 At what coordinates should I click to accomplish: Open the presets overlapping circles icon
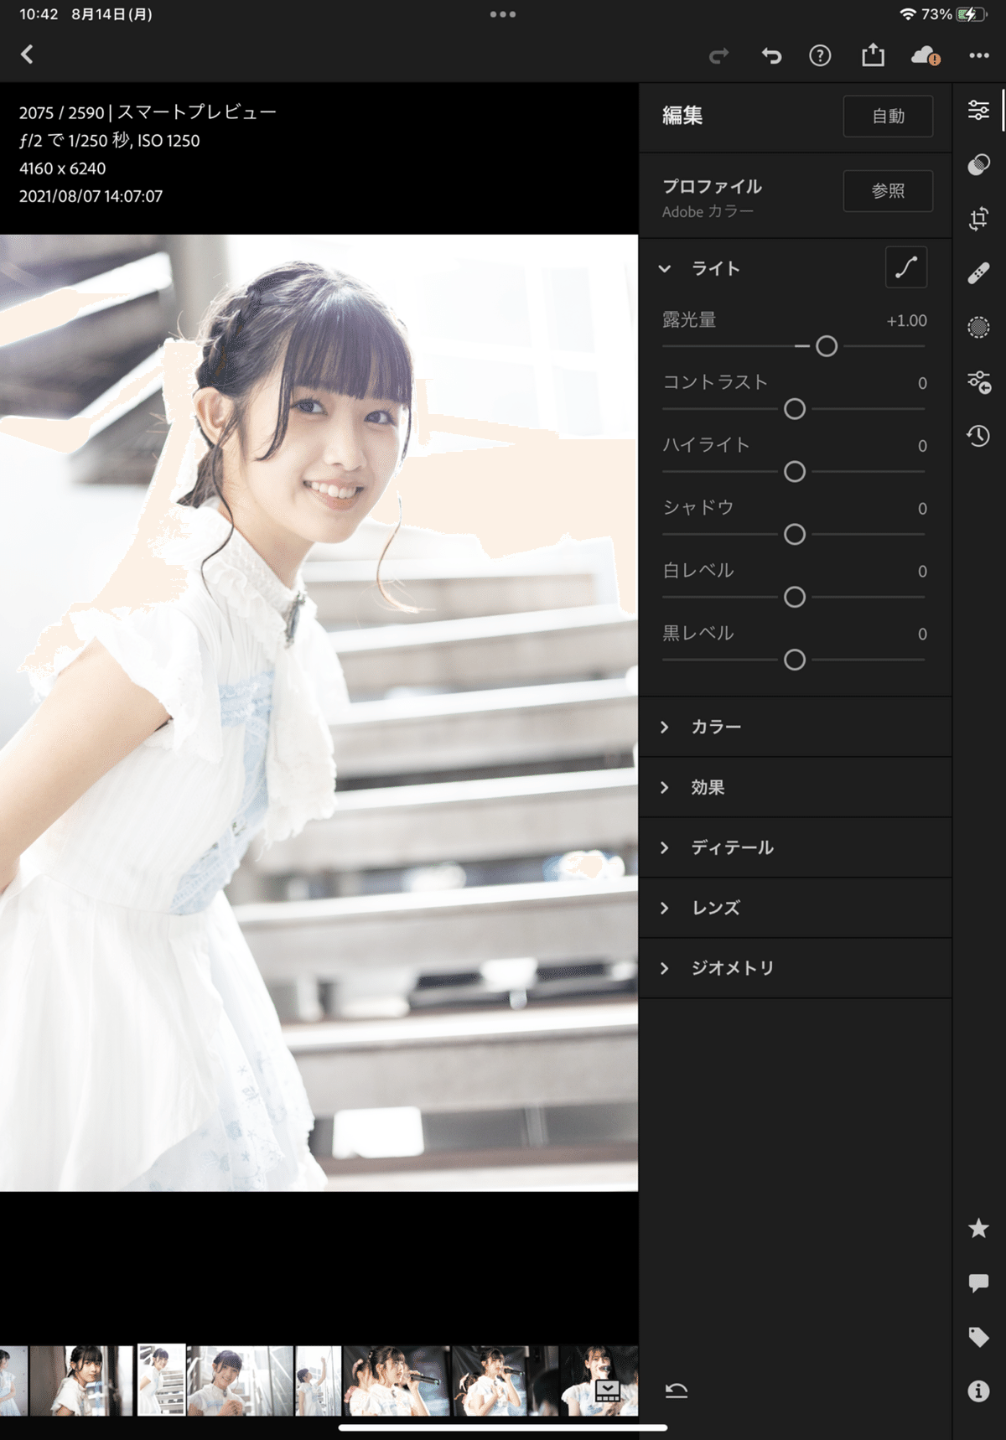(x=978, y=164)
